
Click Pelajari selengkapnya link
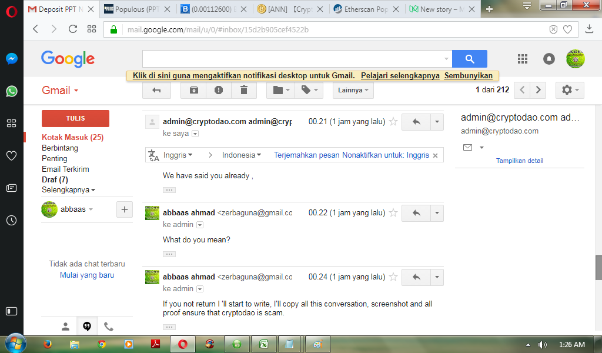coord(400,76)
